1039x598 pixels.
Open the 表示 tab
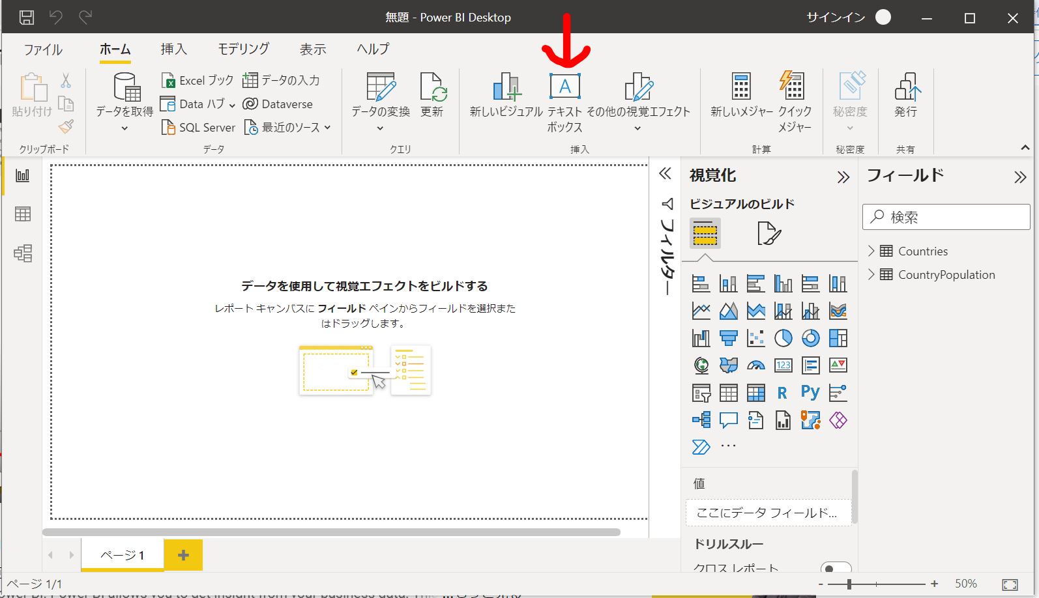(313, 50)
